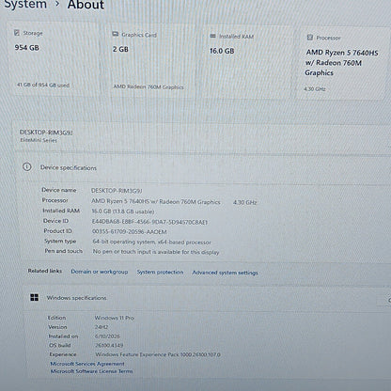Click the Device specifications info icon
Image resolution: width=391 pixels, height=391 pixels.
coord(27,167)
